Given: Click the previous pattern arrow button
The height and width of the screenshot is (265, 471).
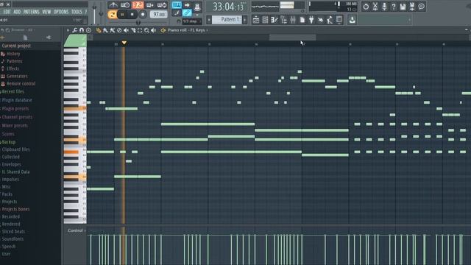Looking at the screenshot, I should click(209, 20).
